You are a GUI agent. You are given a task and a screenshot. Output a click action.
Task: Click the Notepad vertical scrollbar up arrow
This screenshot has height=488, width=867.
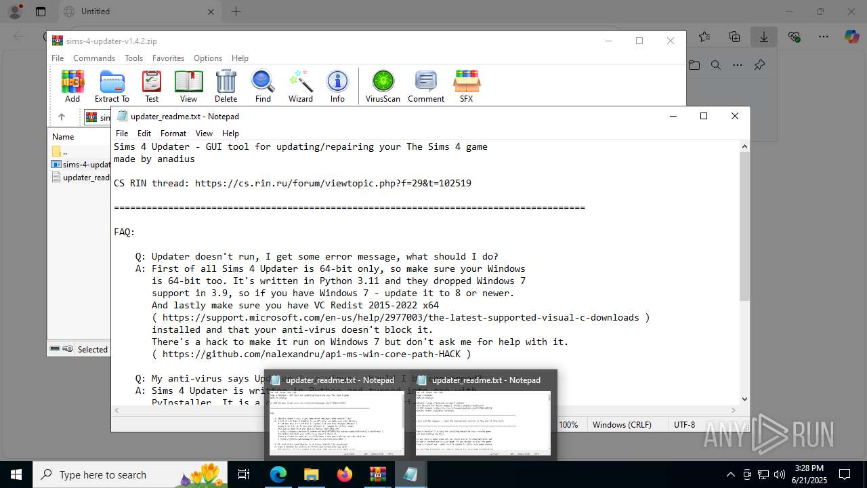tap(744, 146)
